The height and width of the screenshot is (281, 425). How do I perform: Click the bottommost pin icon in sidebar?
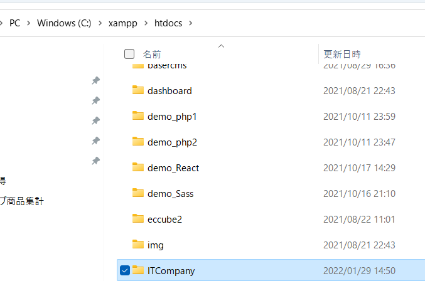pyautogui.click(x=95, y=161)
